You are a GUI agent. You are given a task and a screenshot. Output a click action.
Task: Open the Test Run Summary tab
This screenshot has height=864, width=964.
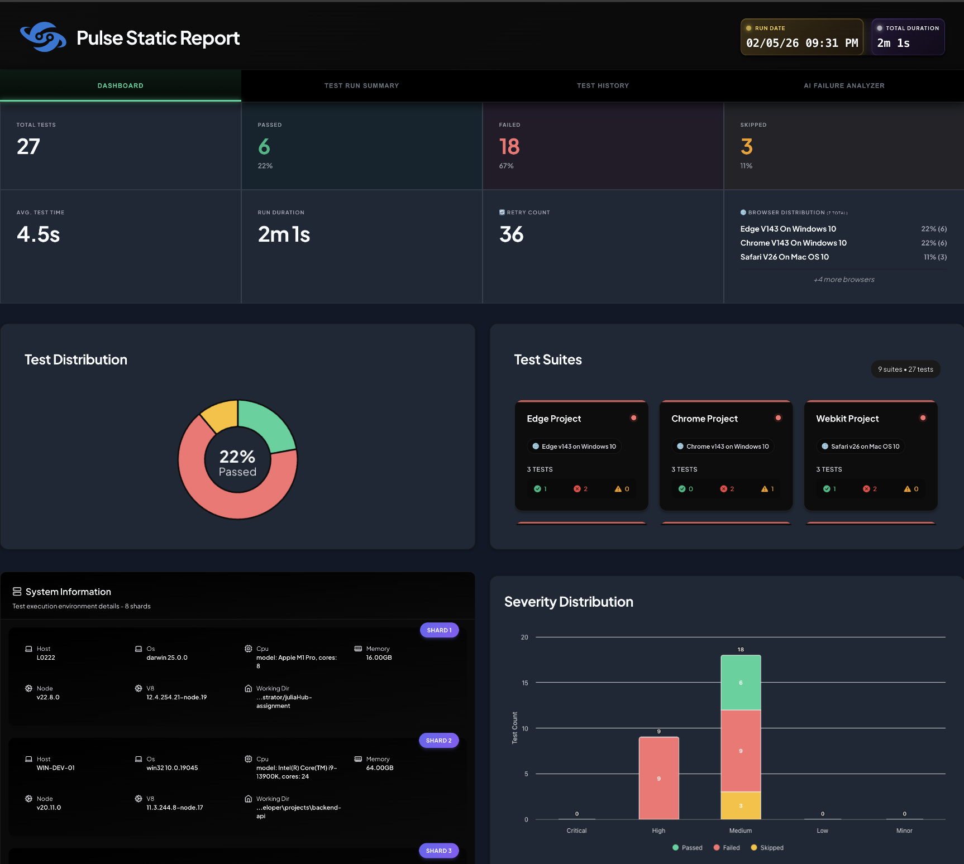click(x=361, y=86)
